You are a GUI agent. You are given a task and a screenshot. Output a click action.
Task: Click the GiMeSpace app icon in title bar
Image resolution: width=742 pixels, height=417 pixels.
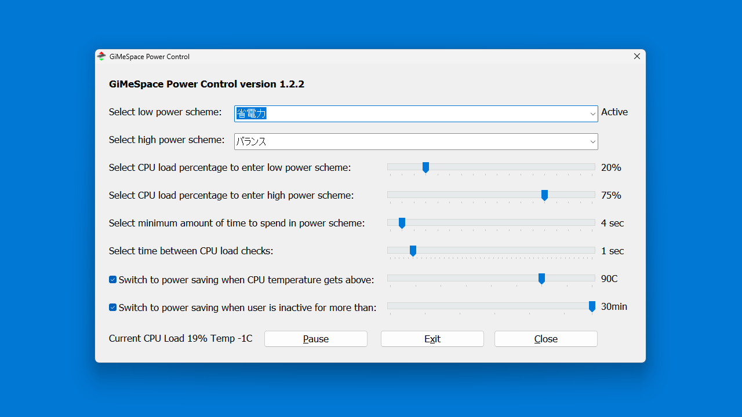pyautogui.click(x=101, y=56)
